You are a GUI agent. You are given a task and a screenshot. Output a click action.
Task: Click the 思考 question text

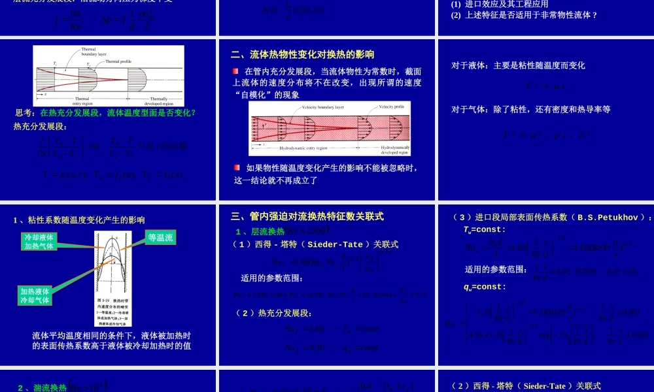point(105,112)
